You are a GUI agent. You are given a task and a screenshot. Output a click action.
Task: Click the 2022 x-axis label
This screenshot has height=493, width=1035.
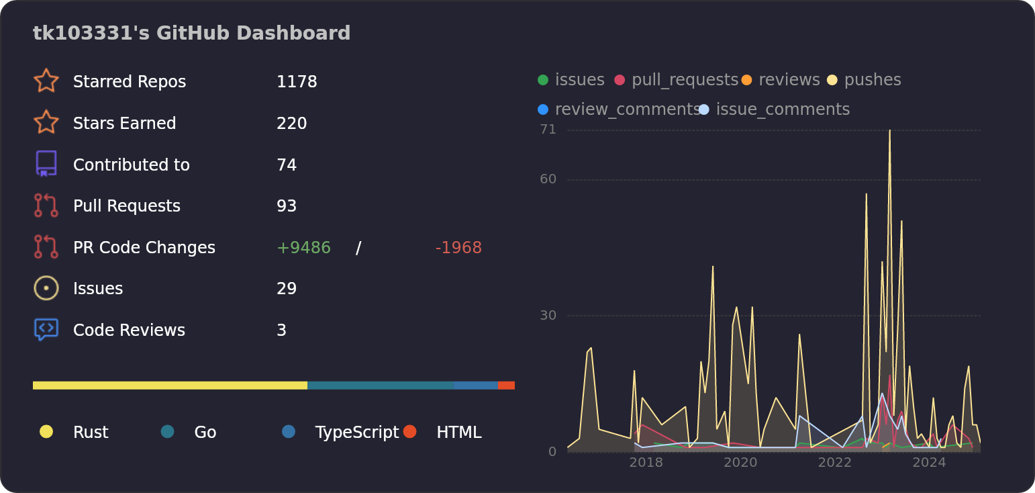(835, 463)
